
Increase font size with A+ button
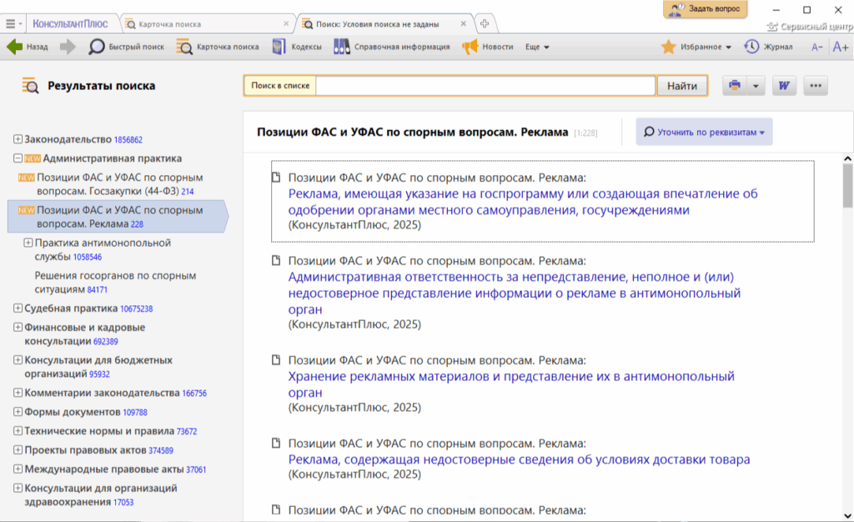point(841,48)
